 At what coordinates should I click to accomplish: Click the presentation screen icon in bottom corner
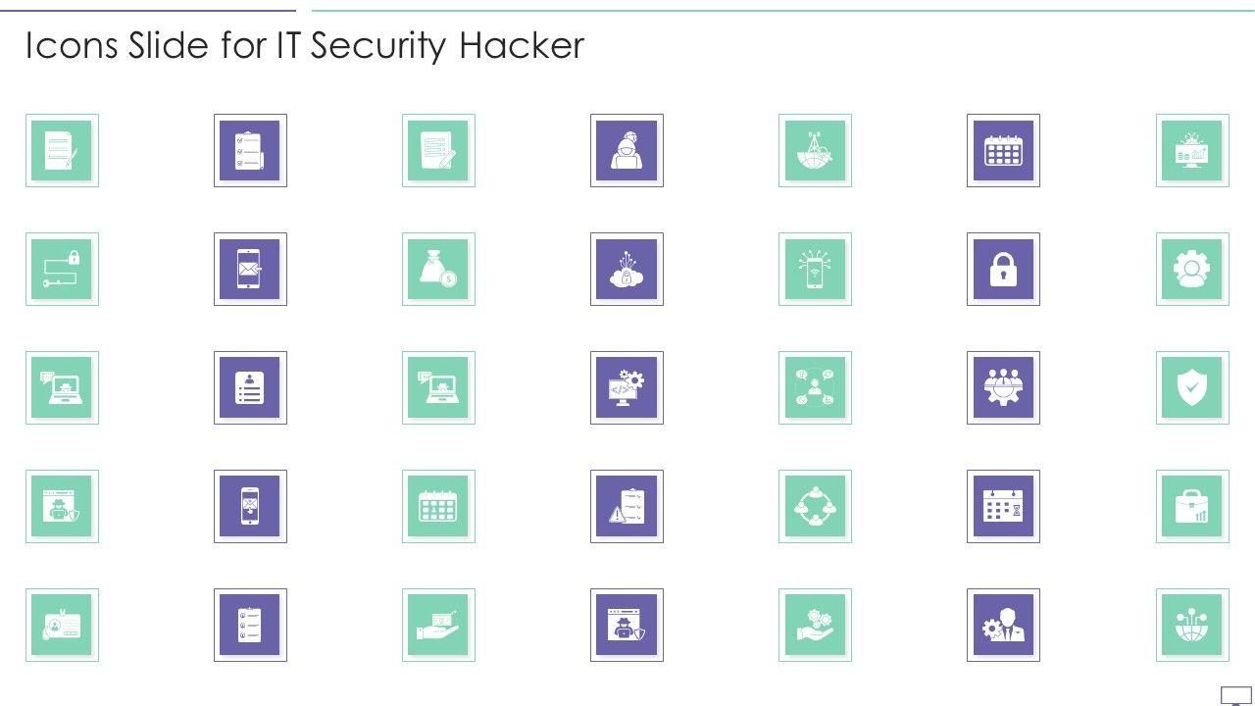[x=1235, y=695]
